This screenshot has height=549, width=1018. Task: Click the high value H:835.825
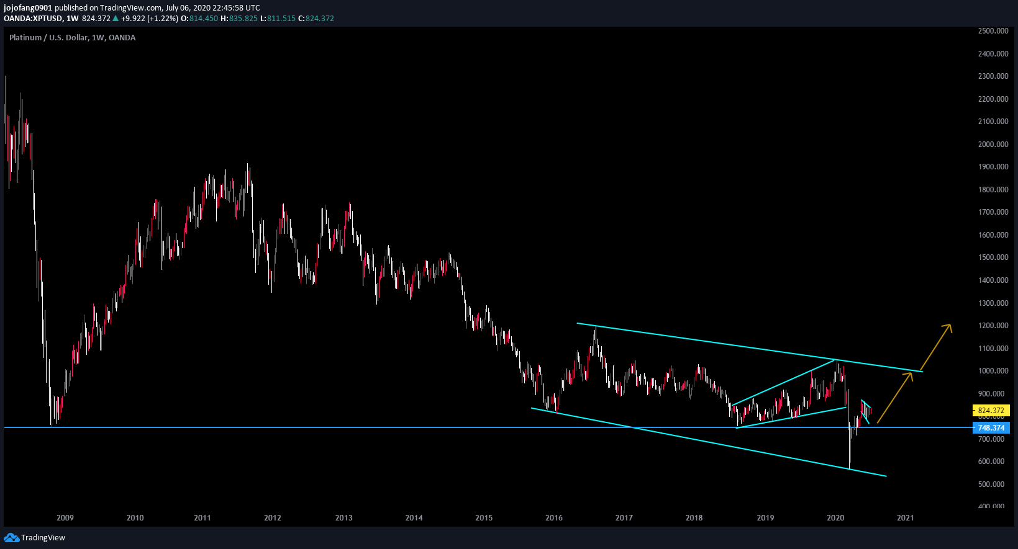point(239,19)
